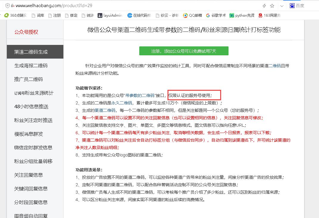Click the 功能细节描述 heading
This screenshot has height=218, width=319.
pos(89,88)
